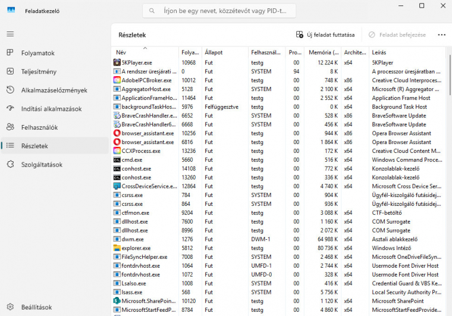Click the 80 736 K memory value

[x=328, y=248]
